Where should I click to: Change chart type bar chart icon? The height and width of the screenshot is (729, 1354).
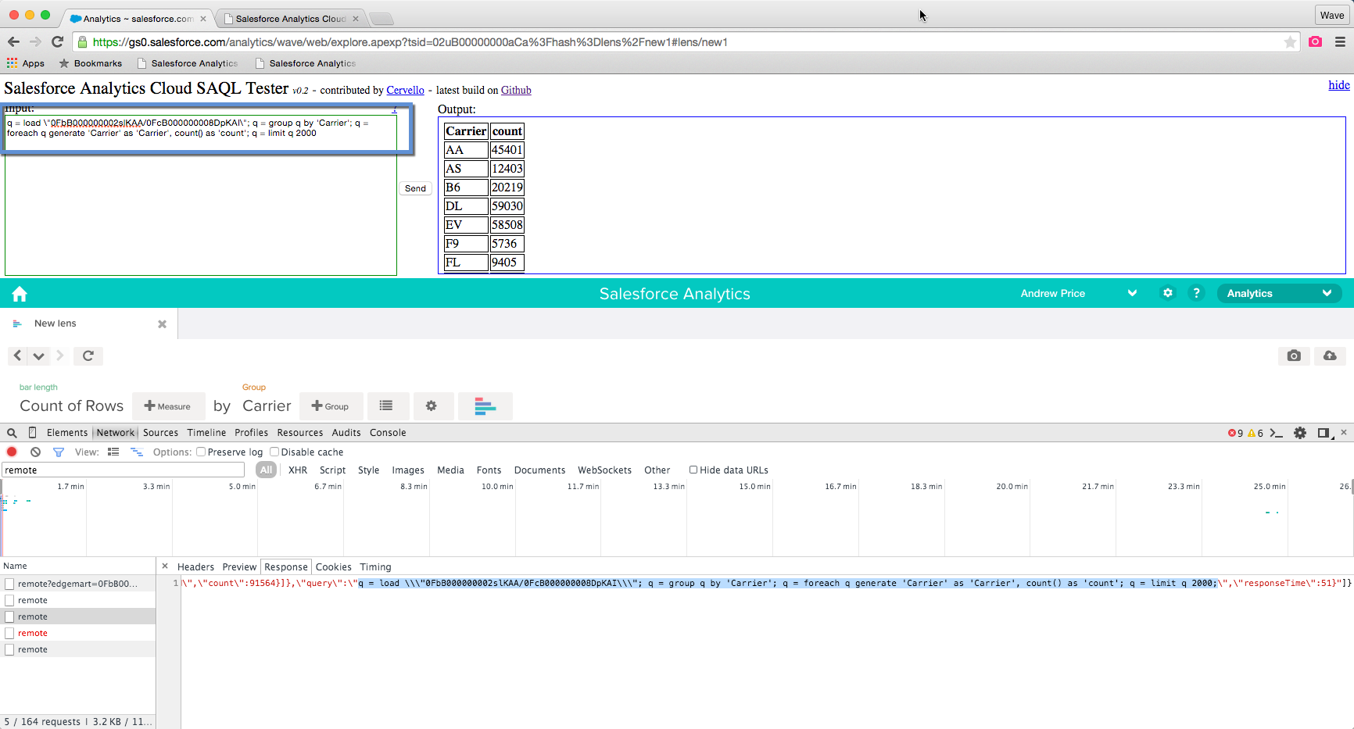click(x=485, y=406)
